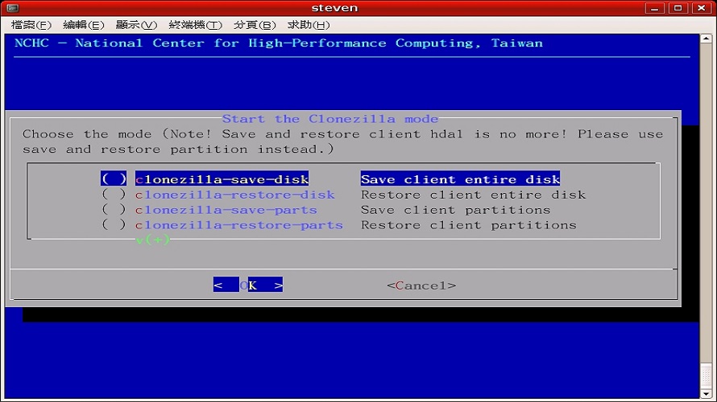This screenshot has height=402, width=717.
Task: Open the 求助(H) help menu
Action: pyautogui.click(x=309, y=25)
